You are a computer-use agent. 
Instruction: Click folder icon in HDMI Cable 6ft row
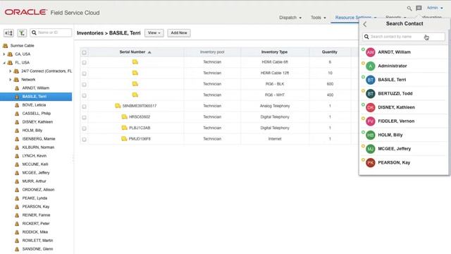coord(135,62)
